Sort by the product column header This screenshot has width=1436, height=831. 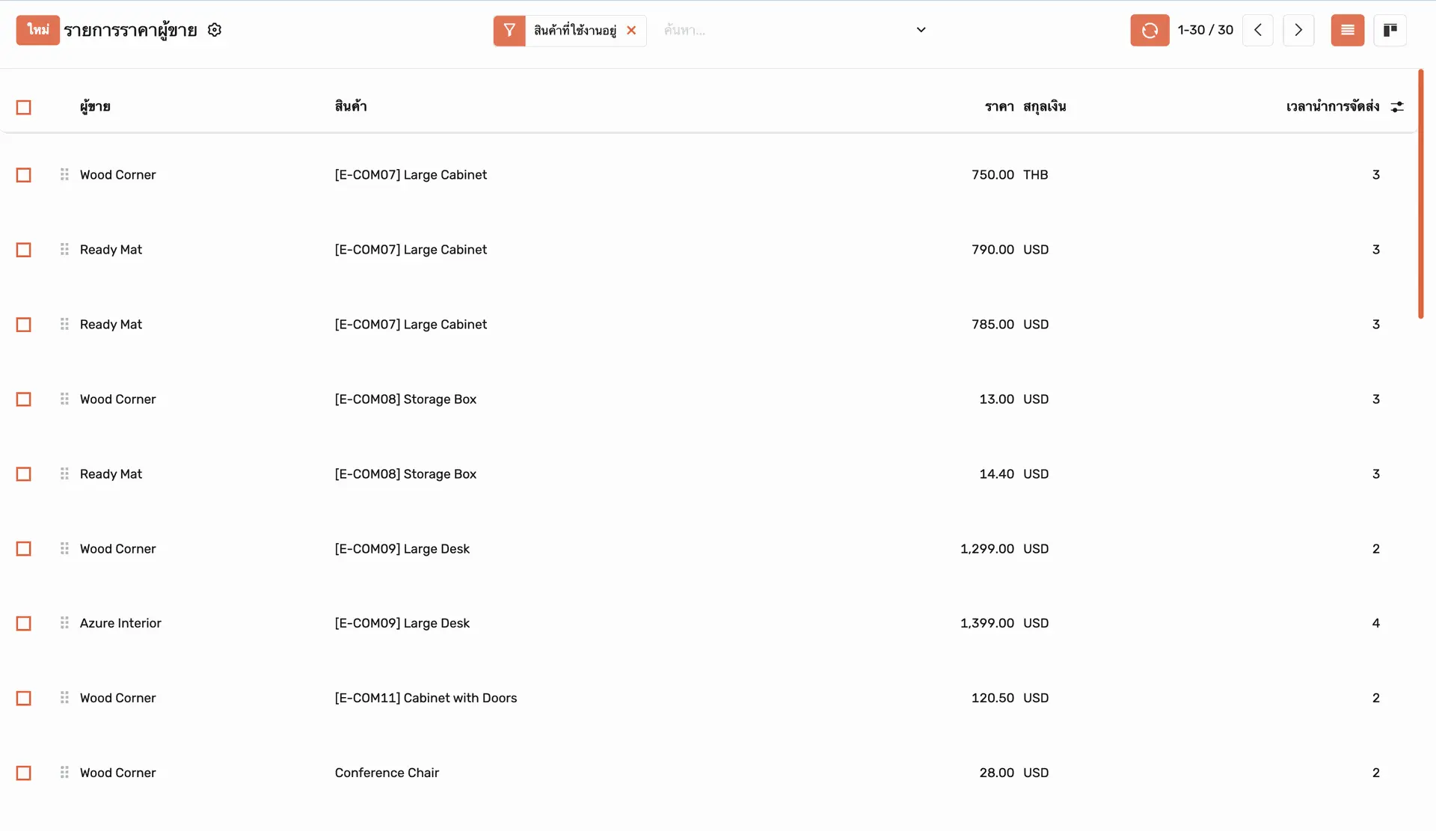(351, 106)
